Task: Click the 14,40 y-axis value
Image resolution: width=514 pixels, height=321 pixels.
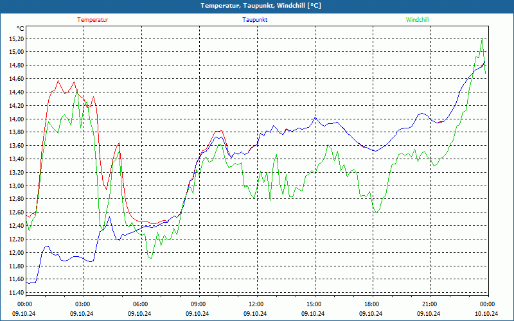Action: click(x=17, y=92)
